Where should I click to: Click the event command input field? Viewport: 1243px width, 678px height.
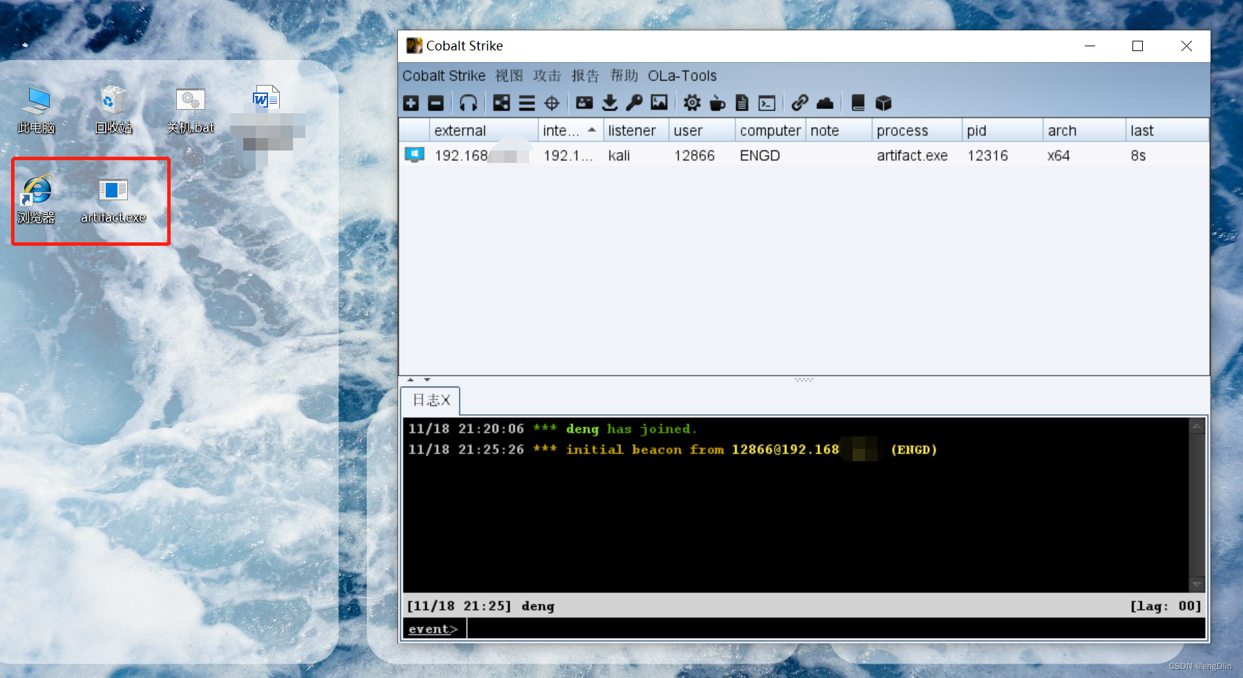(x=836, y=629)
